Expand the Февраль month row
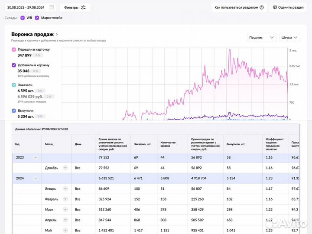Viewport: 312px width, 234px height. 65,199
